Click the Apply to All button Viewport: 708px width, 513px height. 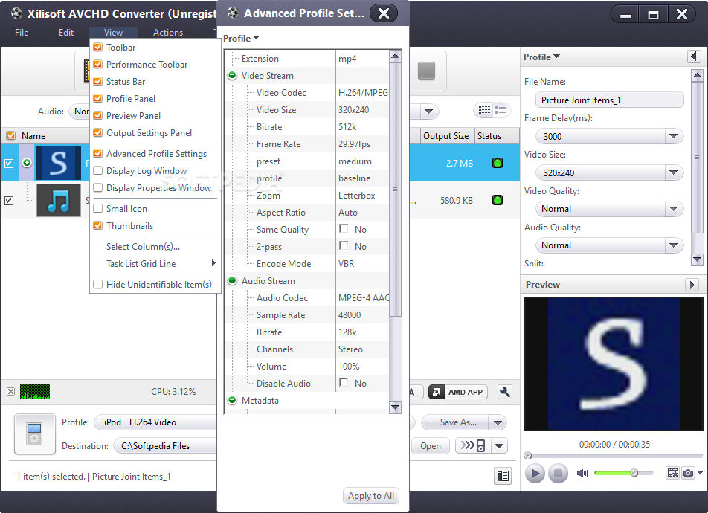(x=370, y=496)
